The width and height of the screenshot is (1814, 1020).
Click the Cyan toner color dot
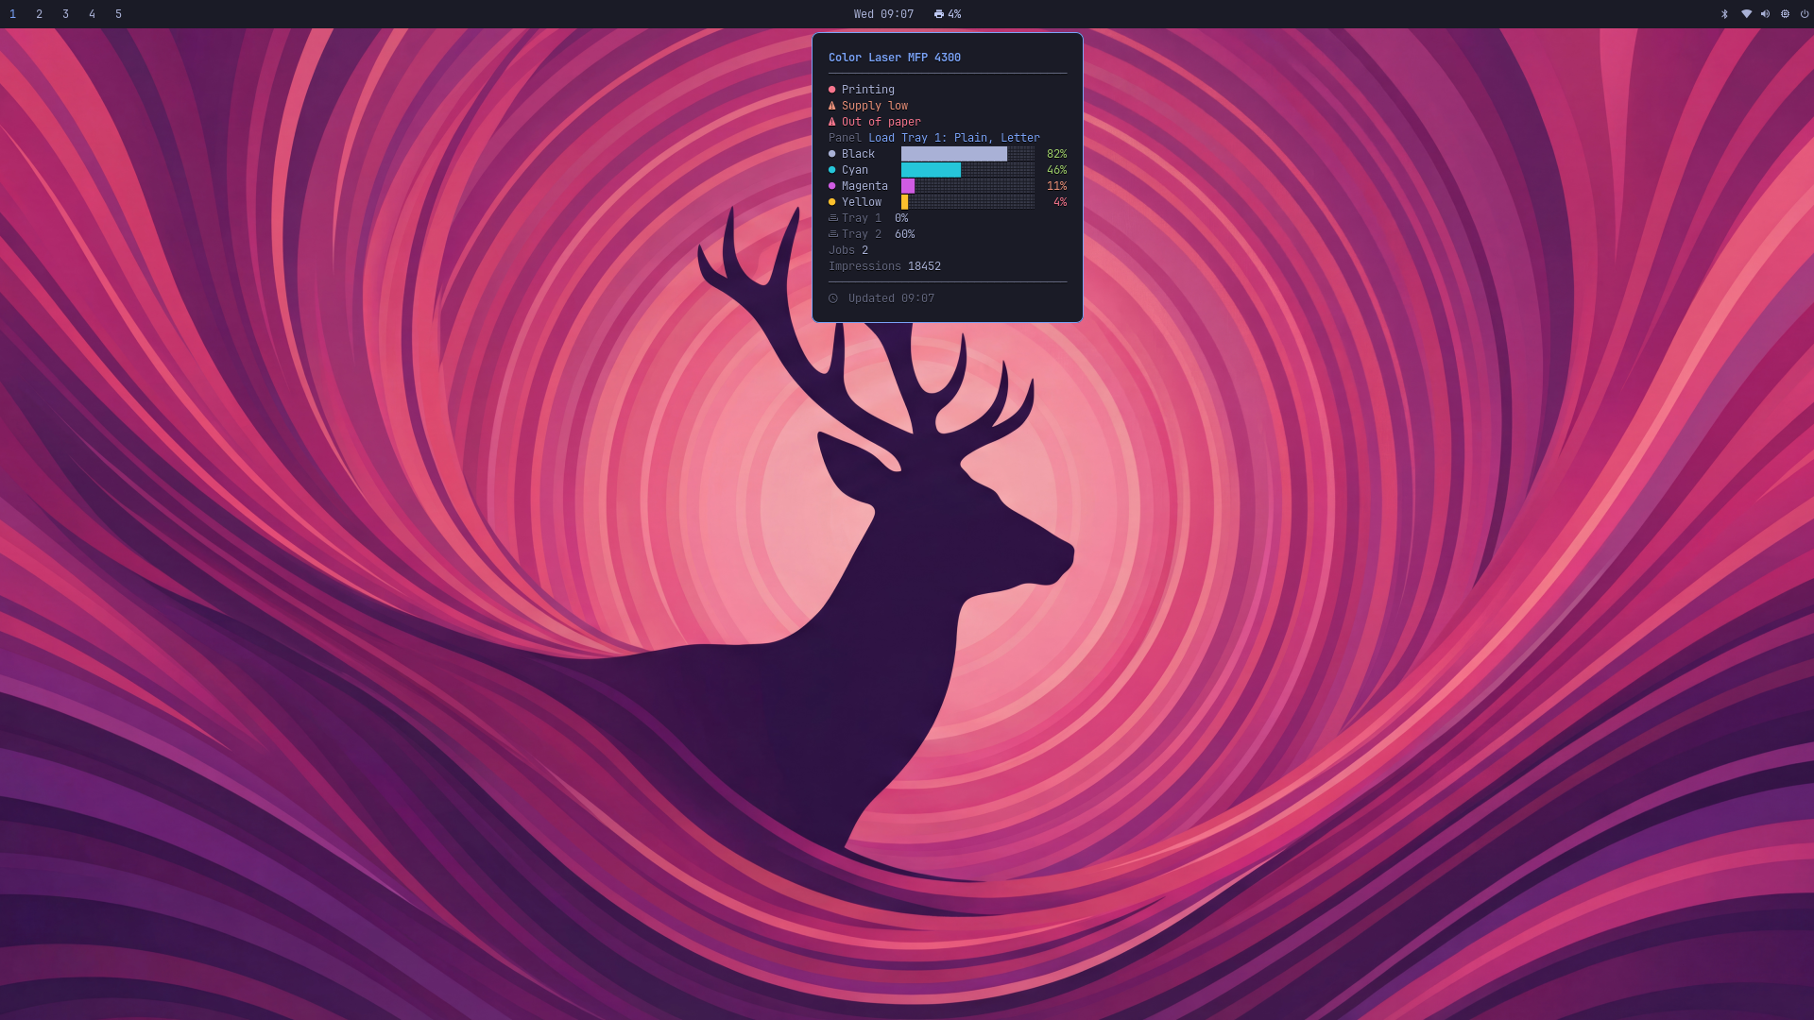click(x=832, y=170)
